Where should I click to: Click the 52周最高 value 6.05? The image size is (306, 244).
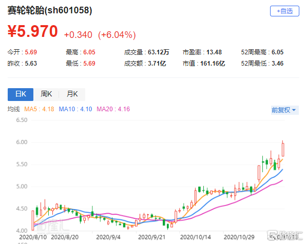pyautogui.click(x=278, y=52)
